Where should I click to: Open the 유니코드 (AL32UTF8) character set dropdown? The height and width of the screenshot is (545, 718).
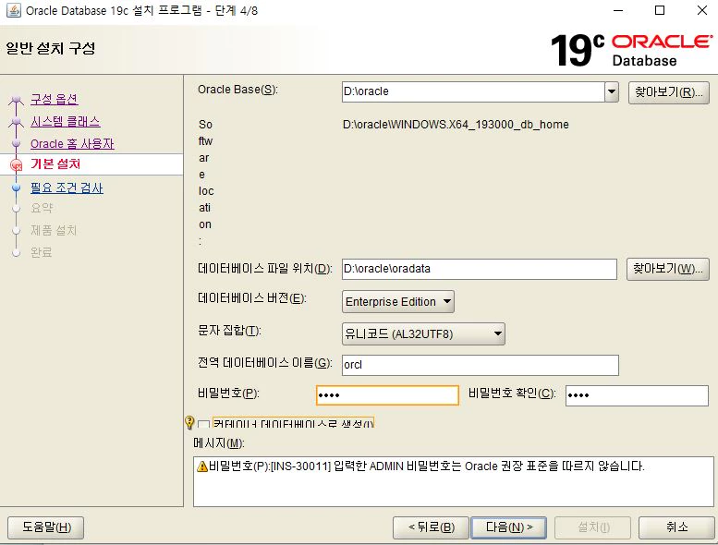click(x=423, y=333)
